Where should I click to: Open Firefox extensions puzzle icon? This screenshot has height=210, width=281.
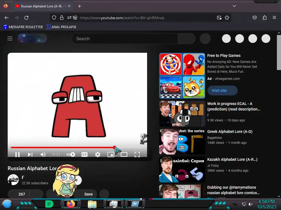click(x=265, y=17)
